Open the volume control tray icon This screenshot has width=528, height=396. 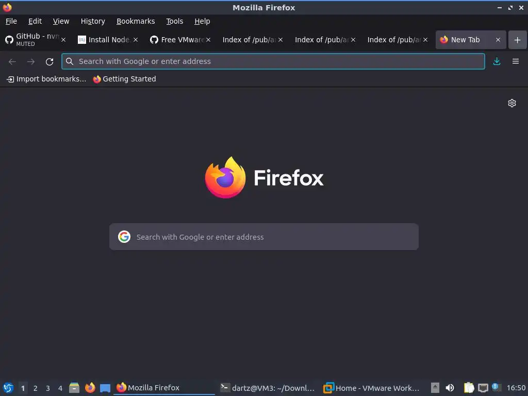point(450,388)
